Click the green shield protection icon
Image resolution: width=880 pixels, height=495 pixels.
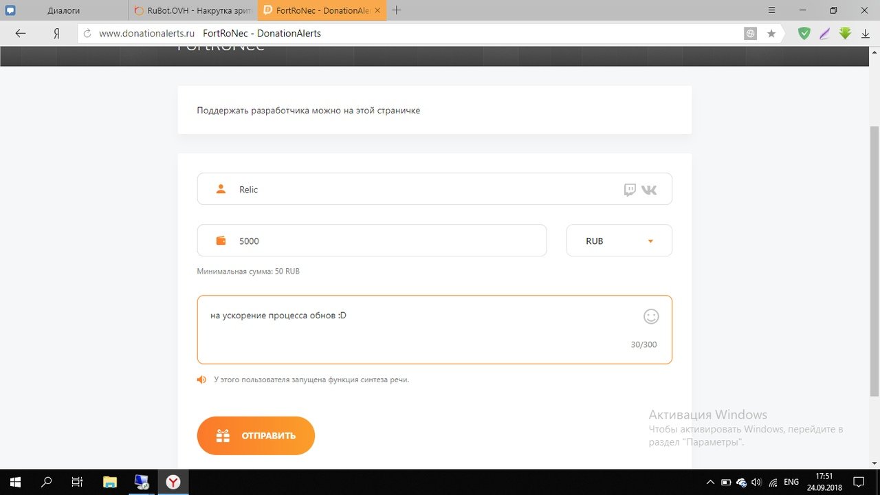point(804,33)
